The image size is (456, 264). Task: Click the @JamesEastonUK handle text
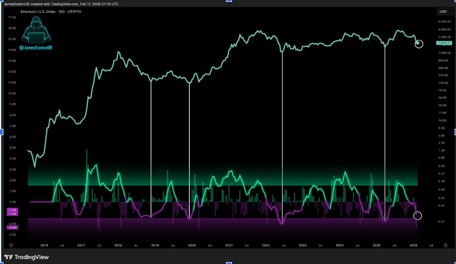[36, 48]
